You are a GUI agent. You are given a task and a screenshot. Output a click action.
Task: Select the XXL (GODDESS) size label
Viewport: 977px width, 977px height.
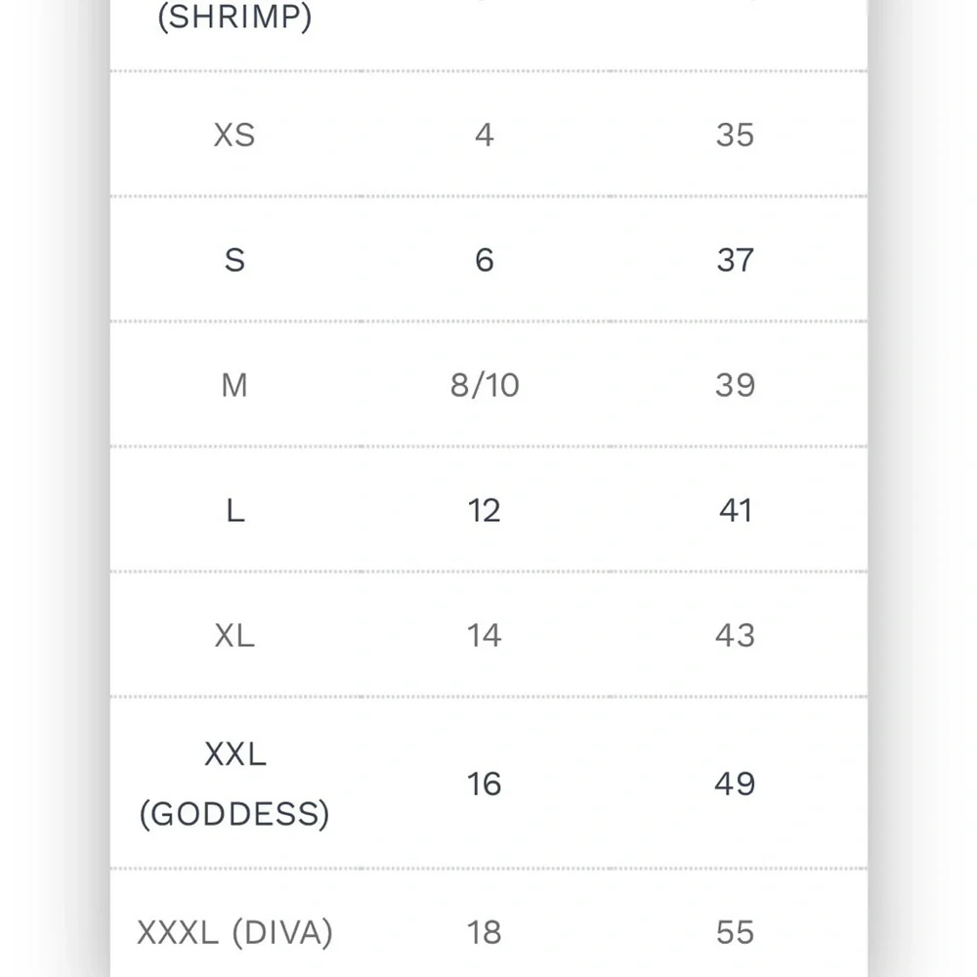(234, 784)
